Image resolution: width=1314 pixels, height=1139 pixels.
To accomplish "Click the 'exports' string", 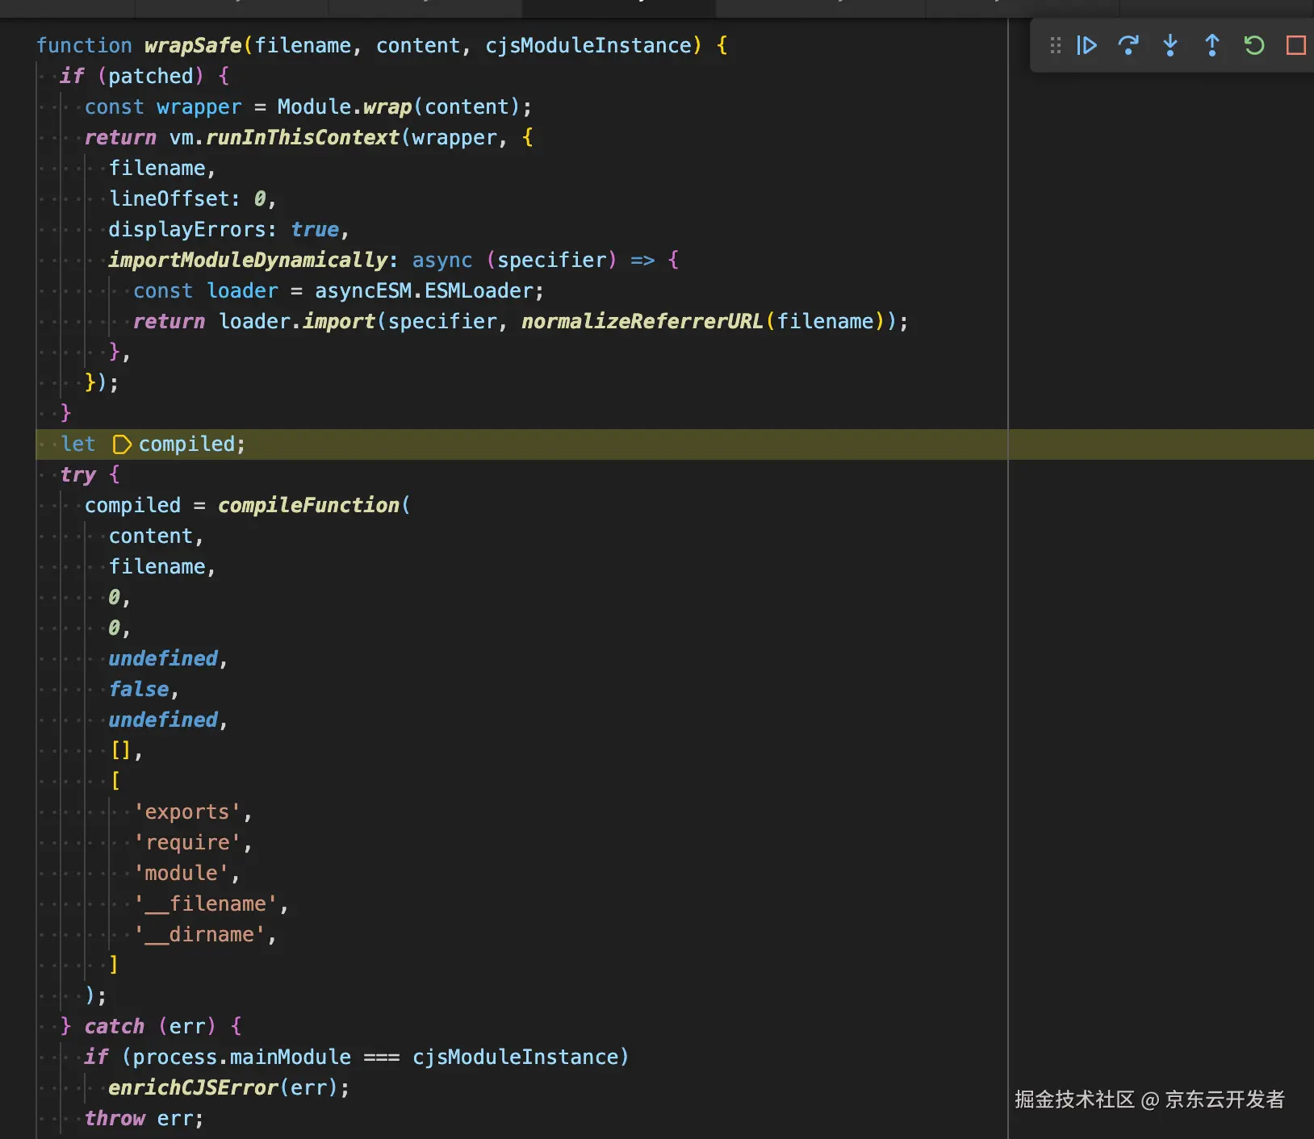I will coord(187,812).
